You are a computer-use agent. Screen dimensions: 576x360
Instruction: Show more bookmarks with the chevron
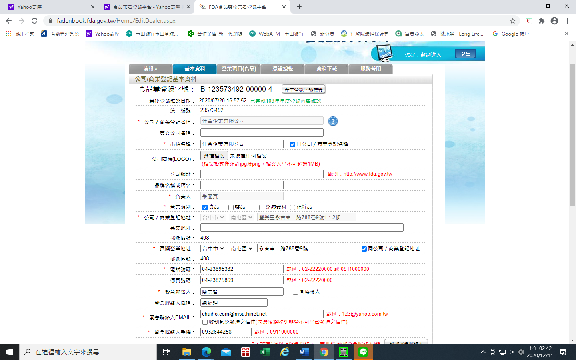[566, 34]
